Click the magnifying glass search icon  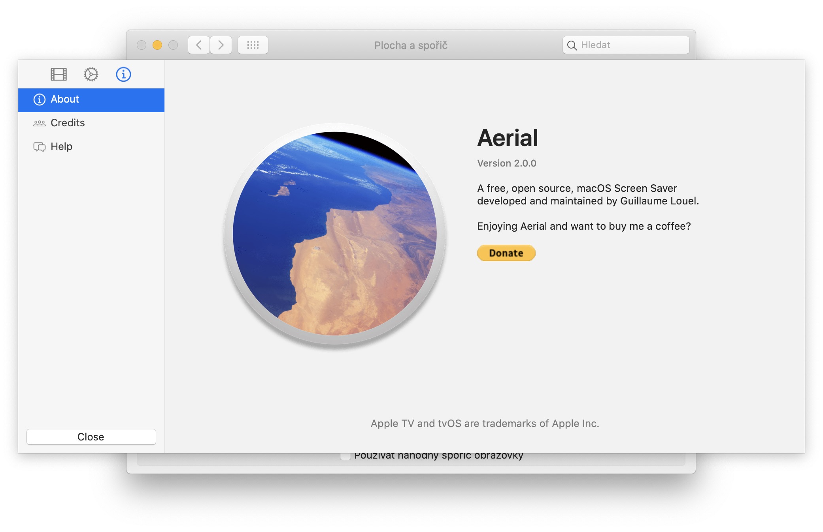(572, 45)
